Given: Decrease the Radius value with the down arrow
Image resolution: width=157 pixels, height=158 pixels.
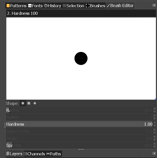Looking at the screenshot, I should pos(154,112).
